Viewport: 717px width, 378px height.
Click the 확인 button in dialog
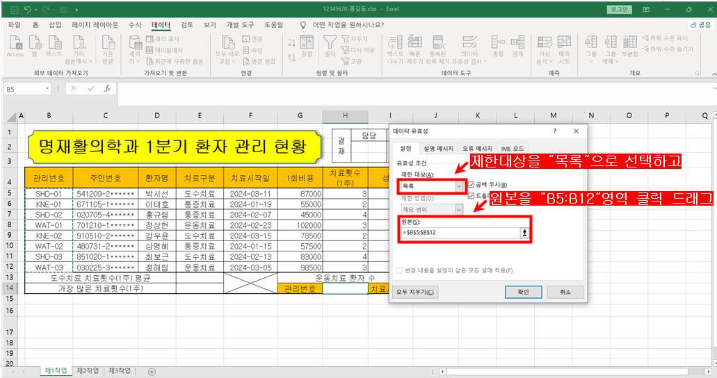(x=523, y=292)
